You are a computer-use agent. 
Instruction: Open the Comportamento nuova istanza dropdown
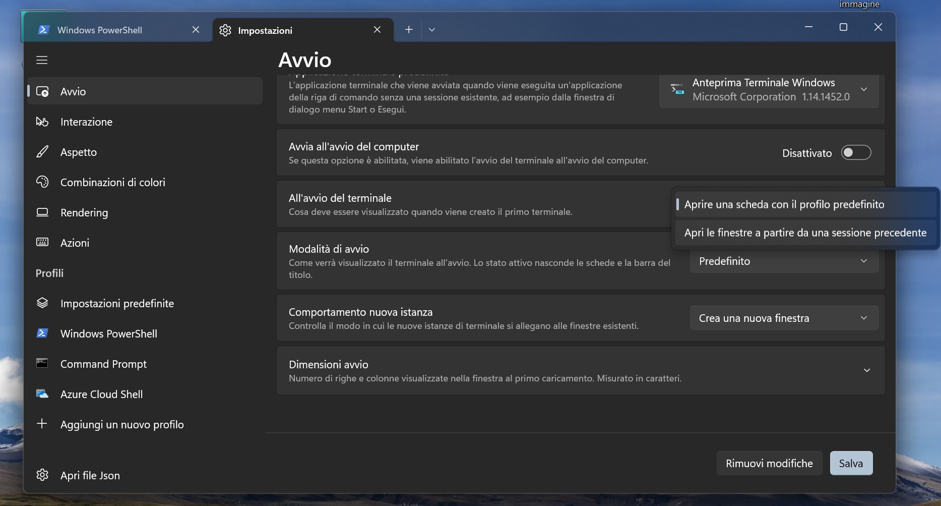click(784, 318)
